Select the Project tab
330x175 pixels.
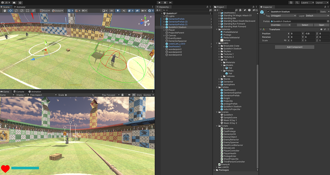point(219,7)
